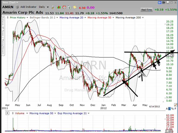Open the Daily timeframe dropdown

(x=43, y=7)
